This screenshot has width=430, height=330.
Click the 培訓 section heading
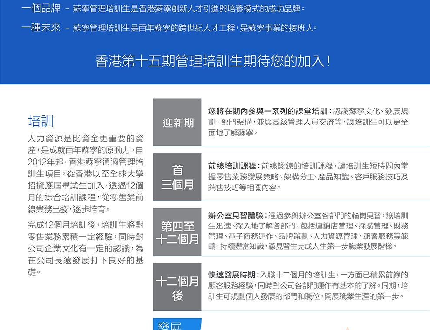40,121
